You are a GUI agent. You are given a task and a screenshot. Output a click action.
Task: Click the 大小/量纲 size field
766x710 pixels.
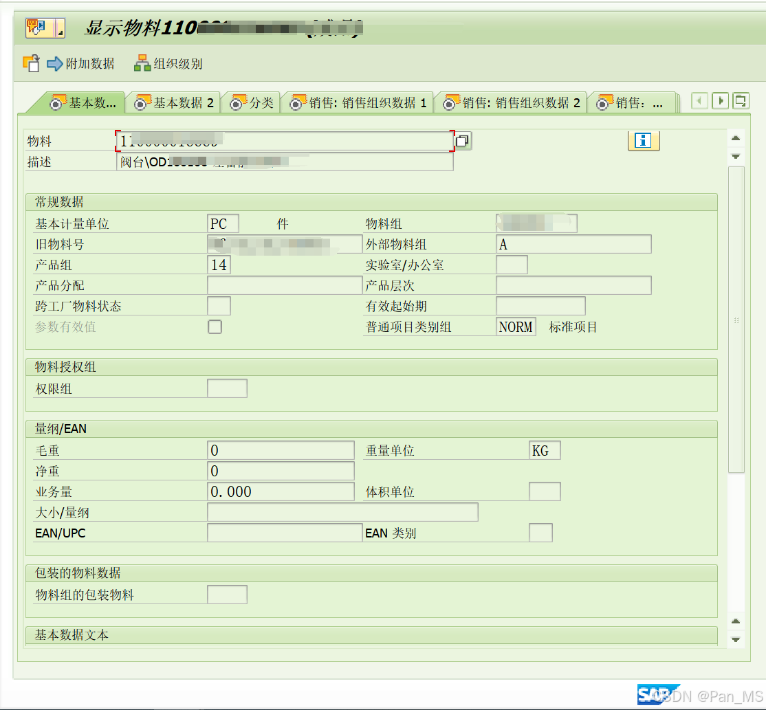point(342,512)
